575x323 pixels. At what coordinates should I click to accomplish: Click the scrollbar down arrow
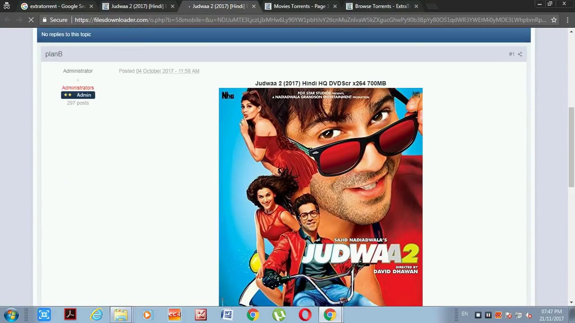(571, 303)
